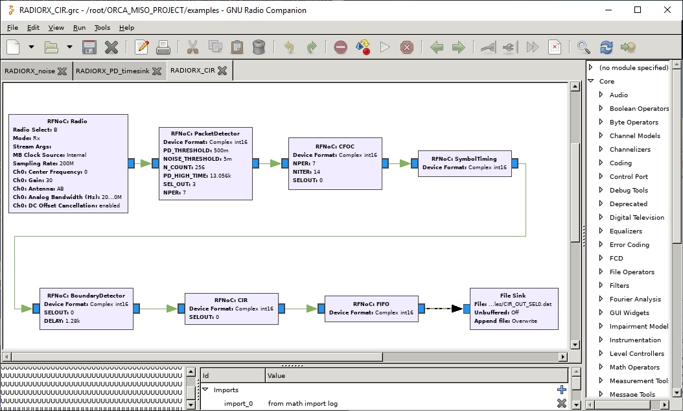683x411 pixels.
Task: Click the Value column header
Action: pos(276,375)
